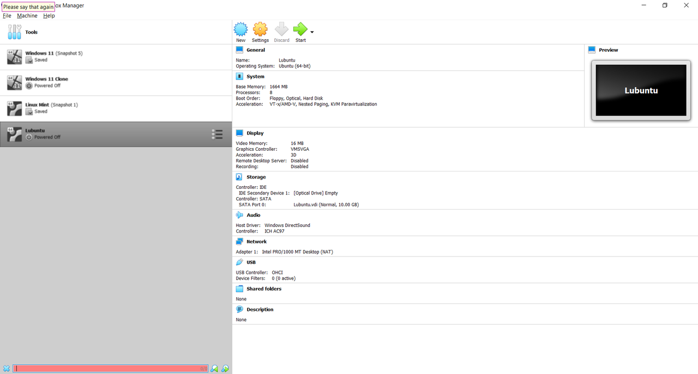Click Ubuntu (64-bit) operating system value
This screenshot has height=374, width=698.
(294, 66)
